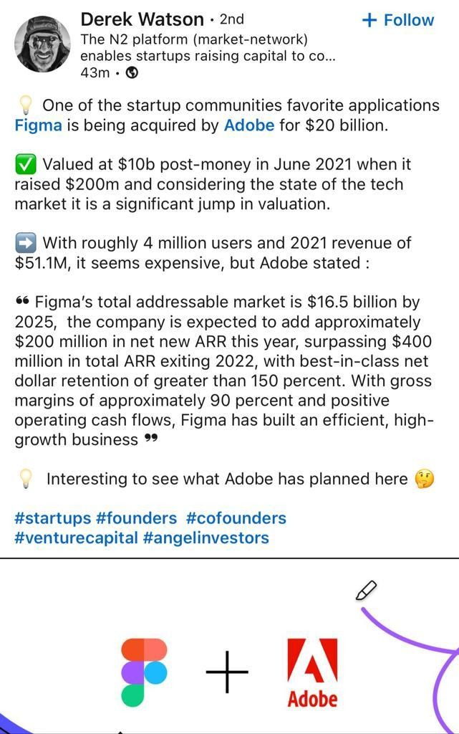Click the thinking face emoji
459x734 pixels.
(x=425, y=480)
